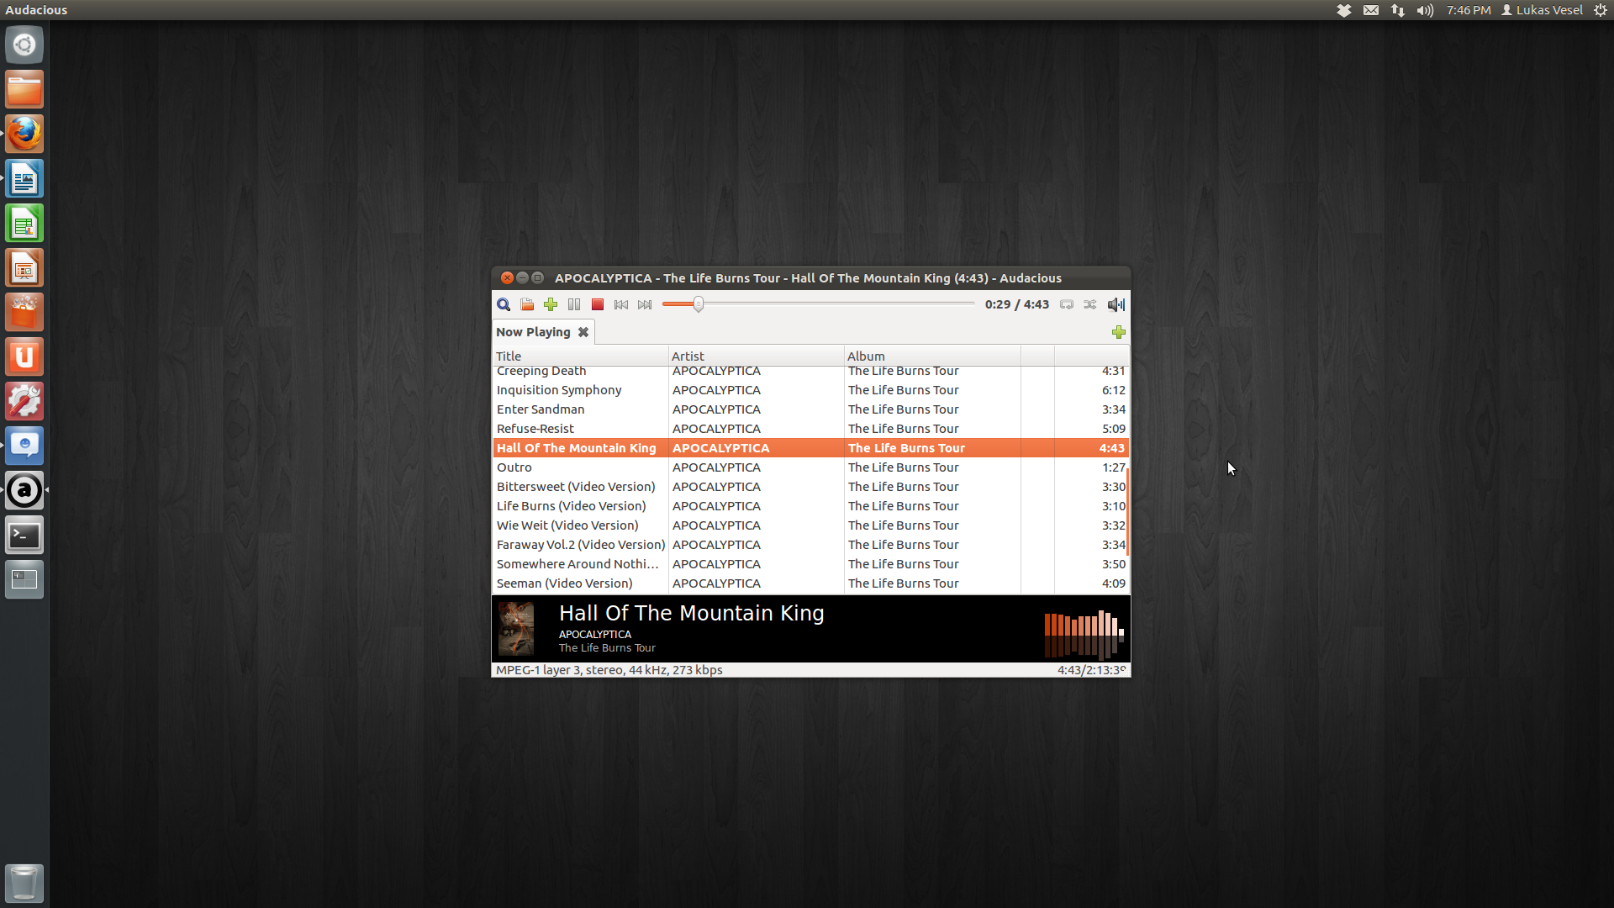Open Ubuntu One from the launcher

[x=24, y=356]
